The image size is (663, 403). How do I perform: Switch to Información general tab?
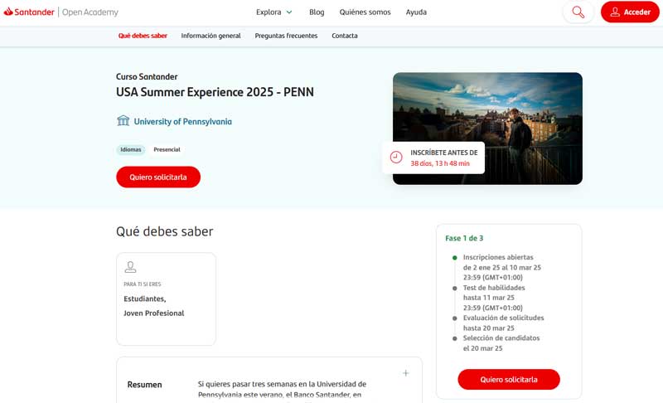211,36
